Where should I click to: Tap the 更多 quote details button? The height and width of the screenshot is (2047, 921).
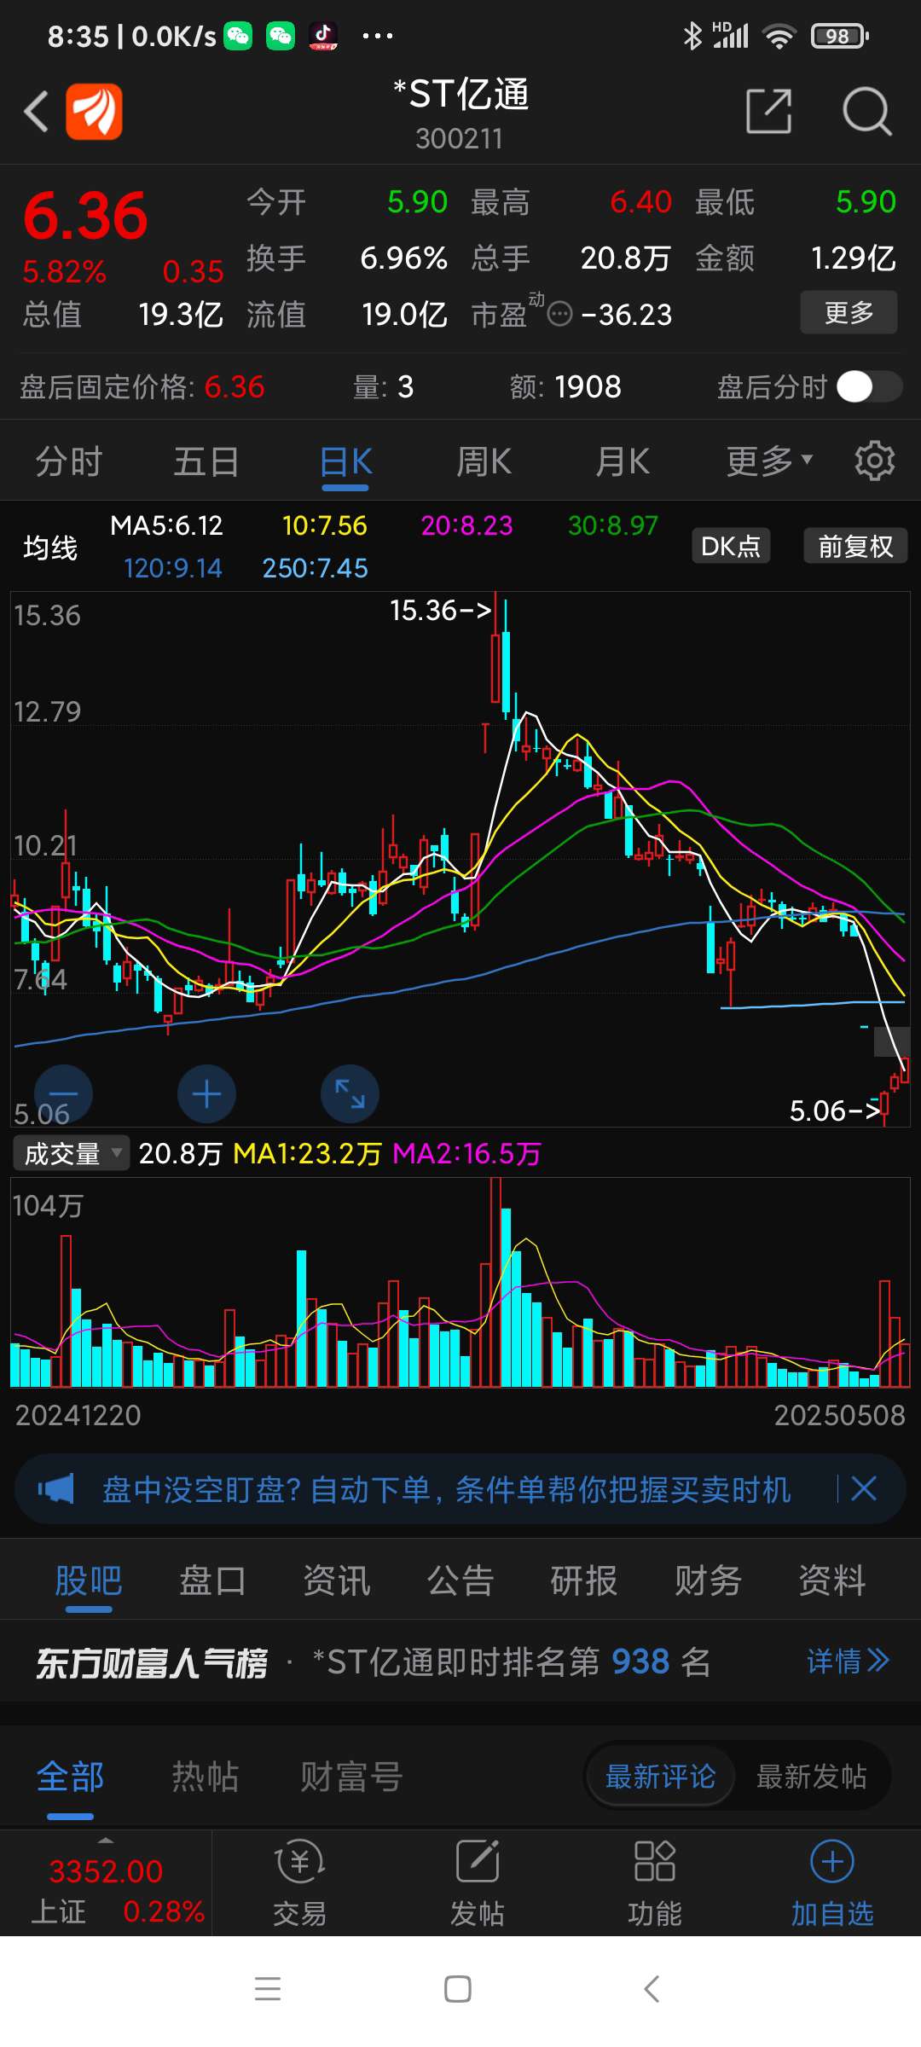[849, 312]
